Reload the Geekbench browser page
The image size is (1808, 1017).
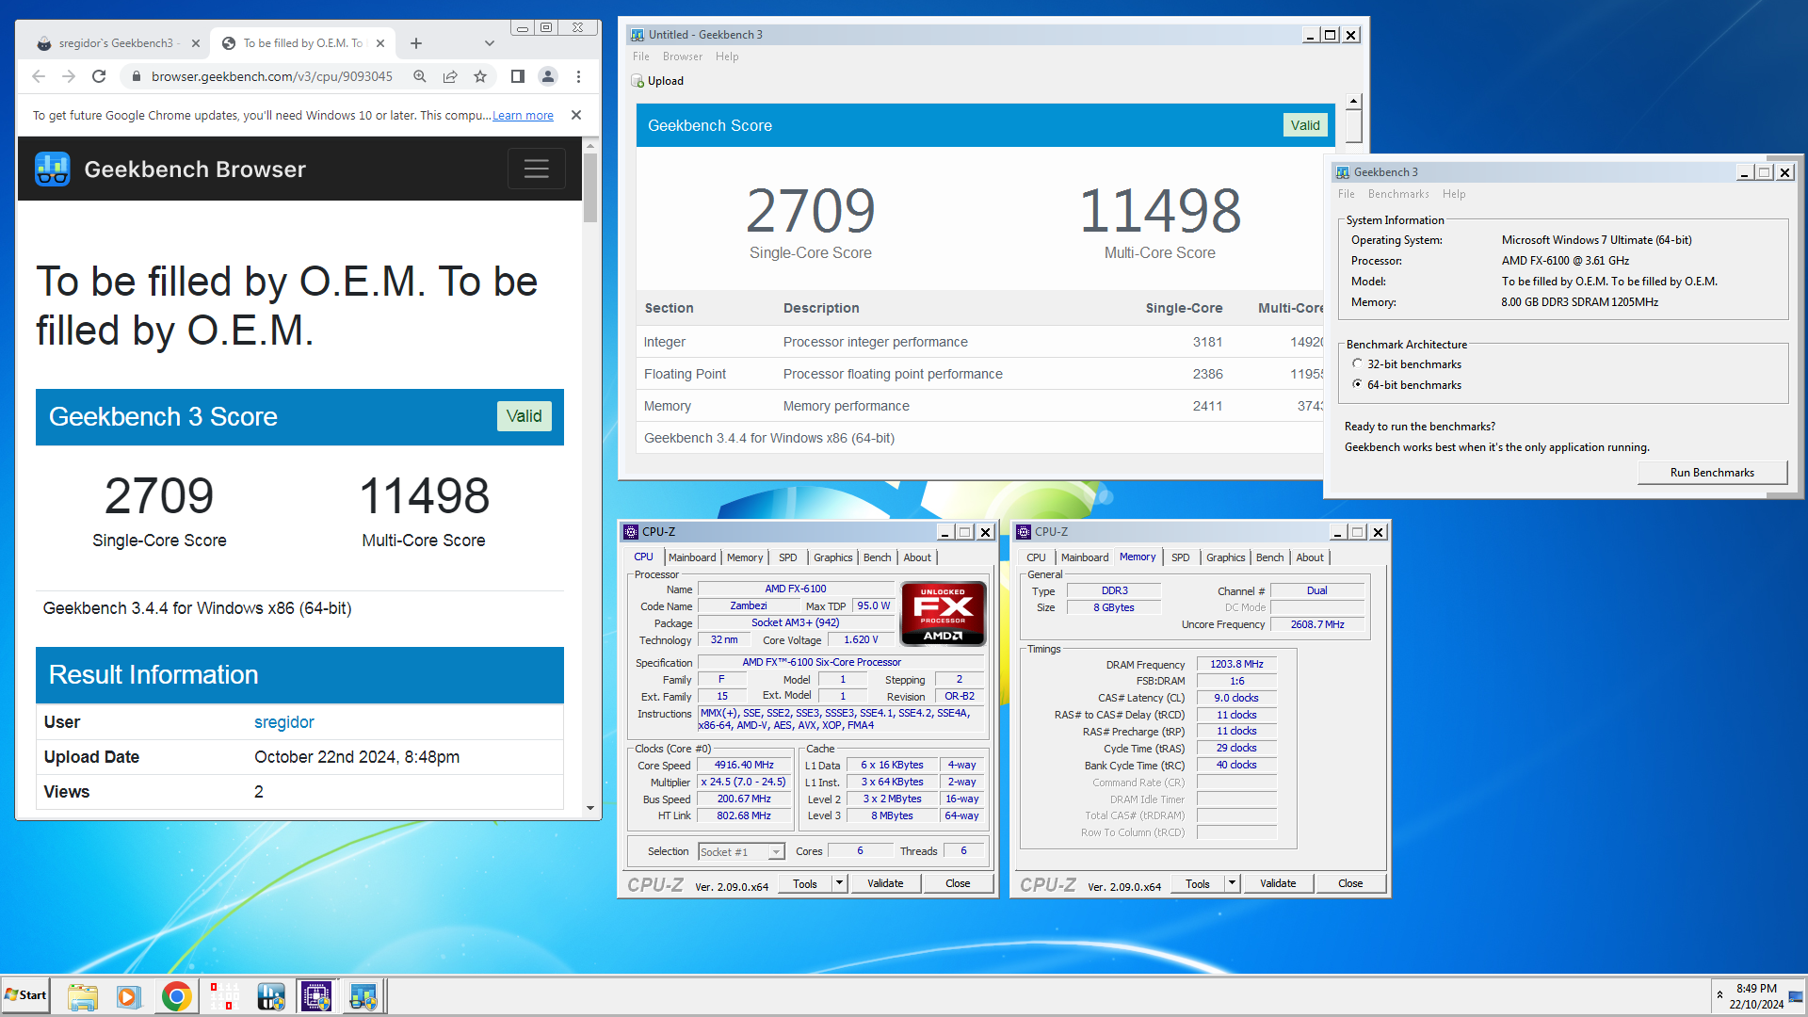click(x=99, y=76)
